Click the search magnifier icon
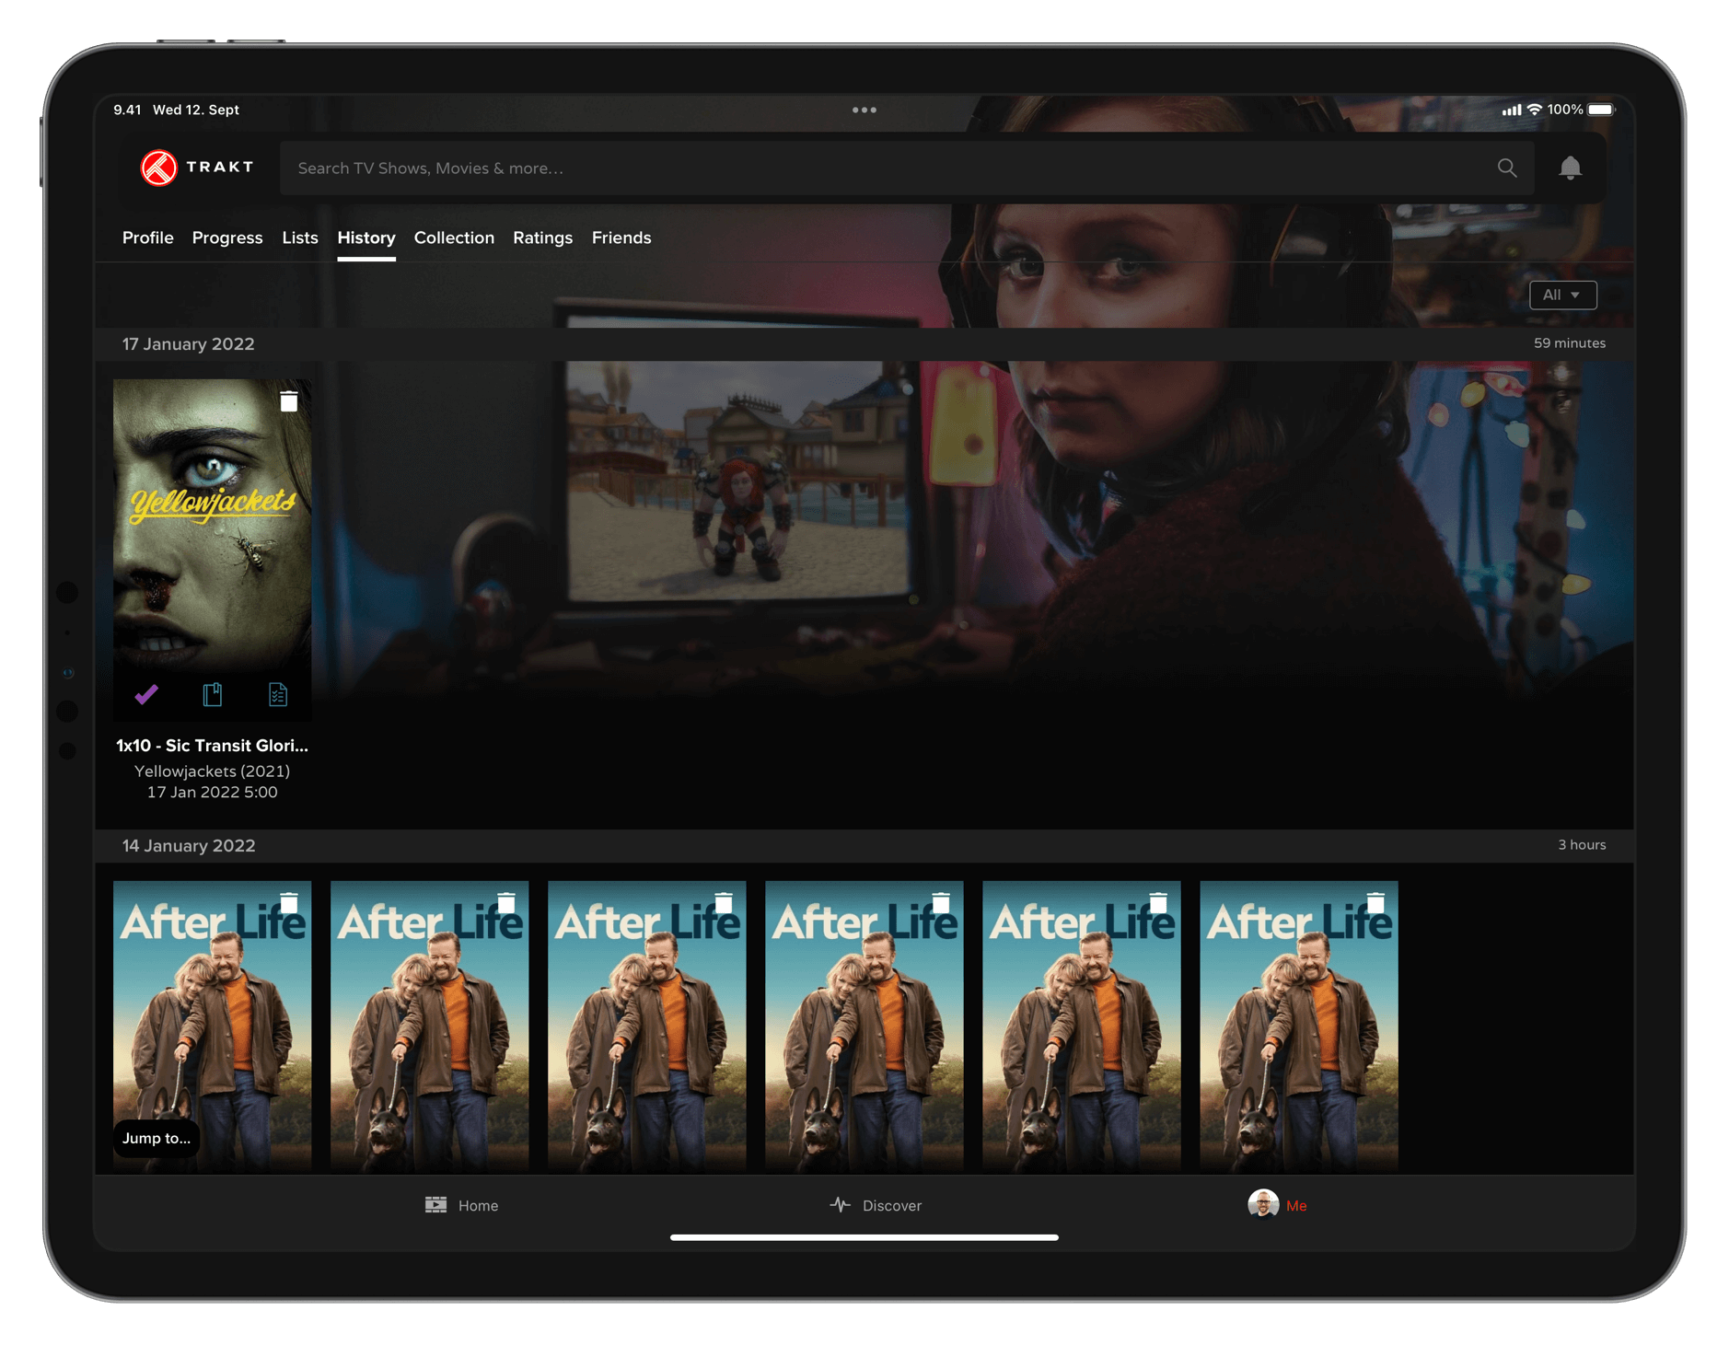Viewport: 1729px width, 1345px height. pos(1506,168)
